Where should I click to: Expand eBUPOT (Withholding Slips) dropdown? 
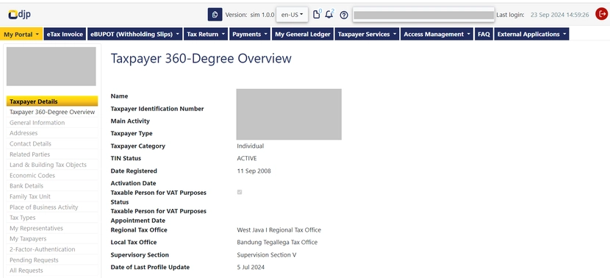point(134,35)
